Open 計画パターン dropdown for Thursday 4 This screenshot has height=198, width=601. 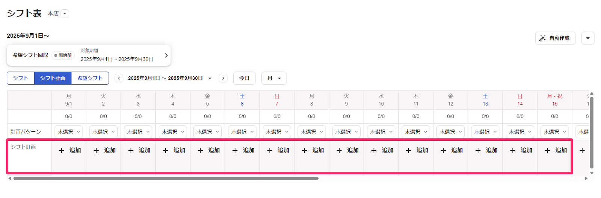click(x=173, y=132)
